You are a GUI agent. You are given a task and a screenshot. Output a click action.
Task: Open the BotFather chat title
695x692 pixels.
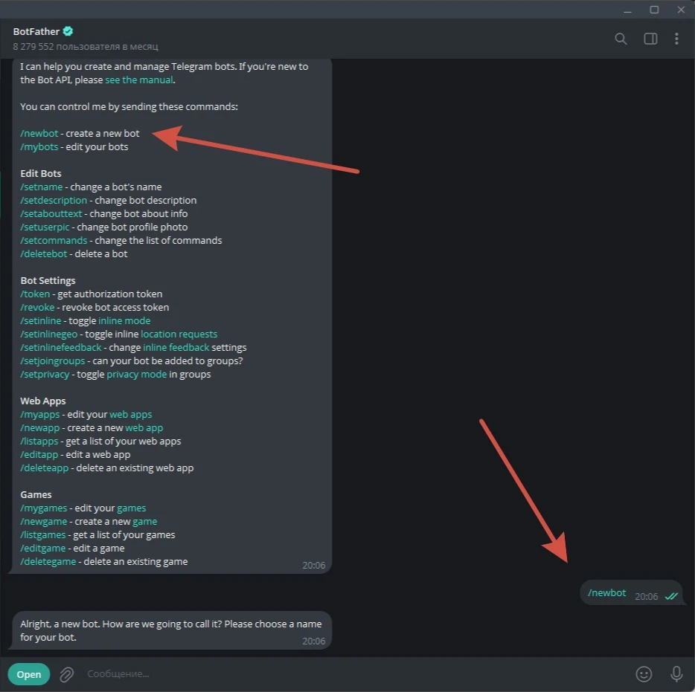(x=36, y=31)
